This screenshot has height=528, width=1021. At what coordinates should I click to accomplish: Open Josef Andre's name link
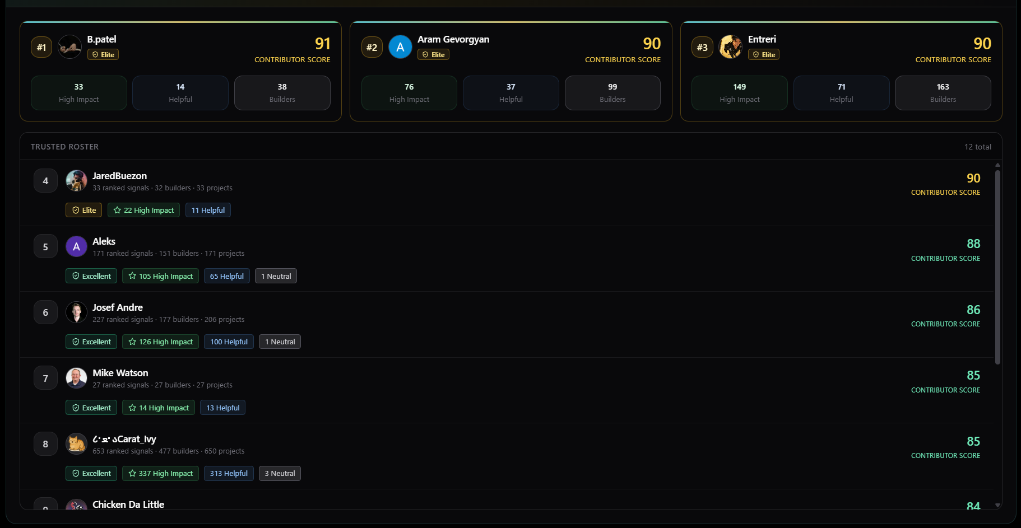(x=118, y=307)
